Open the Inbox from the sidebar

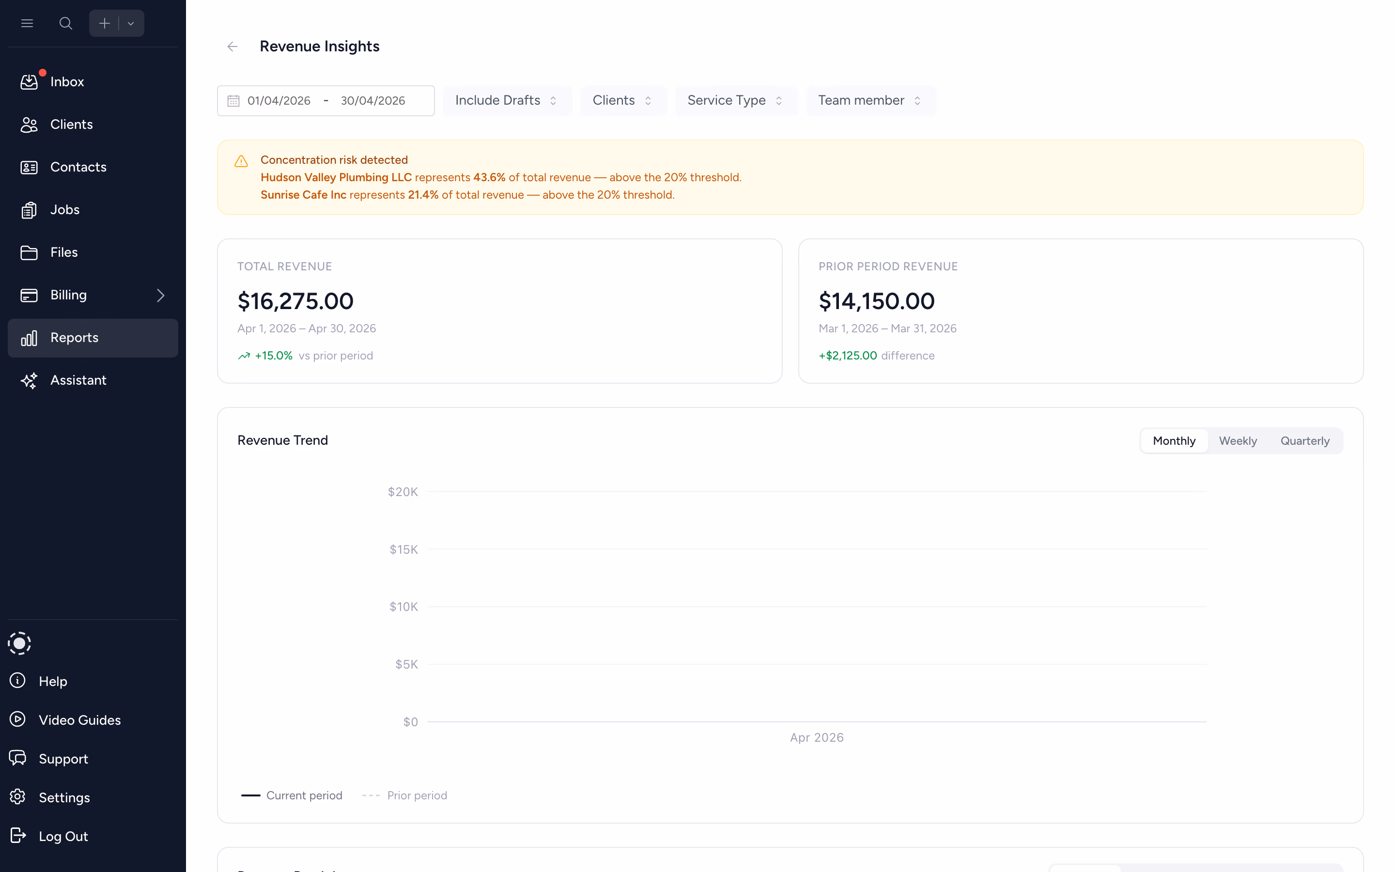[67, 81]
